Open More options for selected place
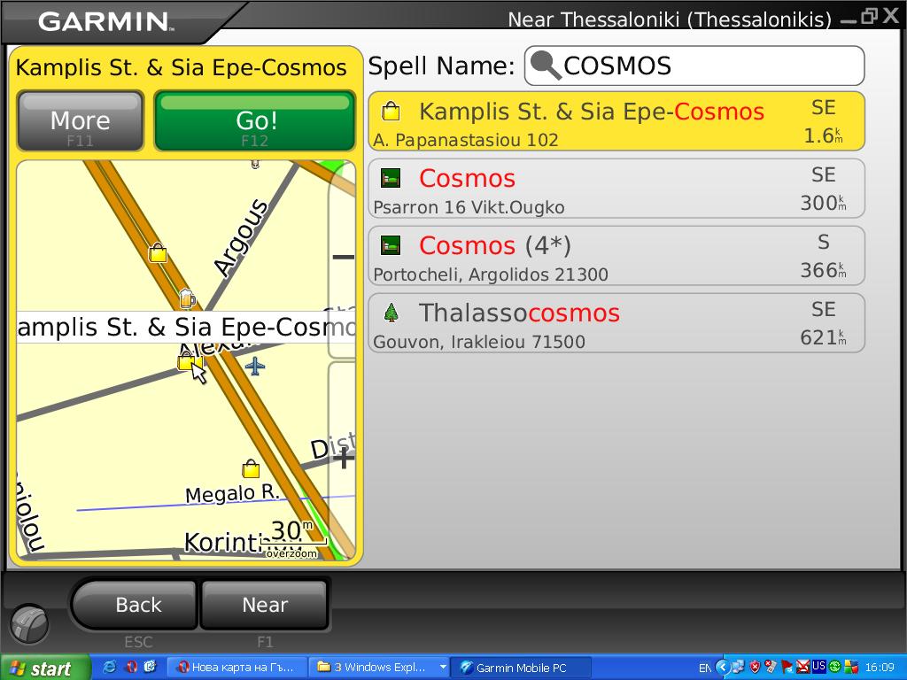This screenshot has height=680, width=907. click(x=81, y=120)
